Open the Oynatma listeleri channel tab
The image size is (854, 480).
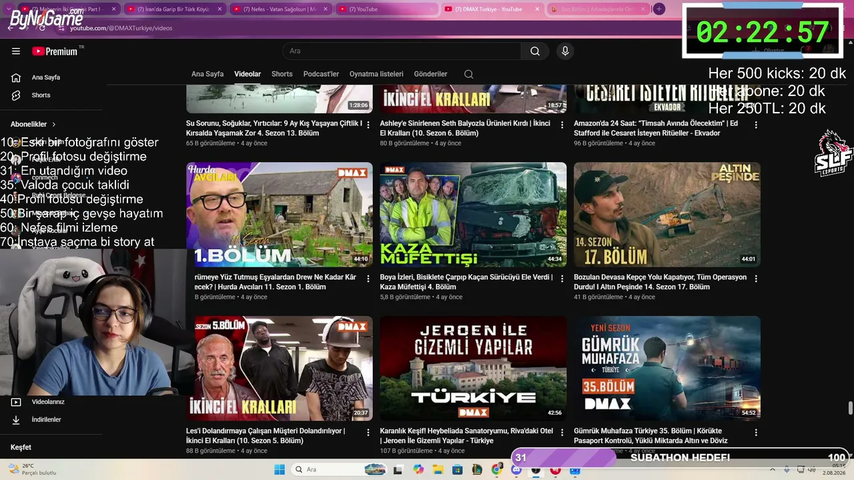tap(376, 74)
